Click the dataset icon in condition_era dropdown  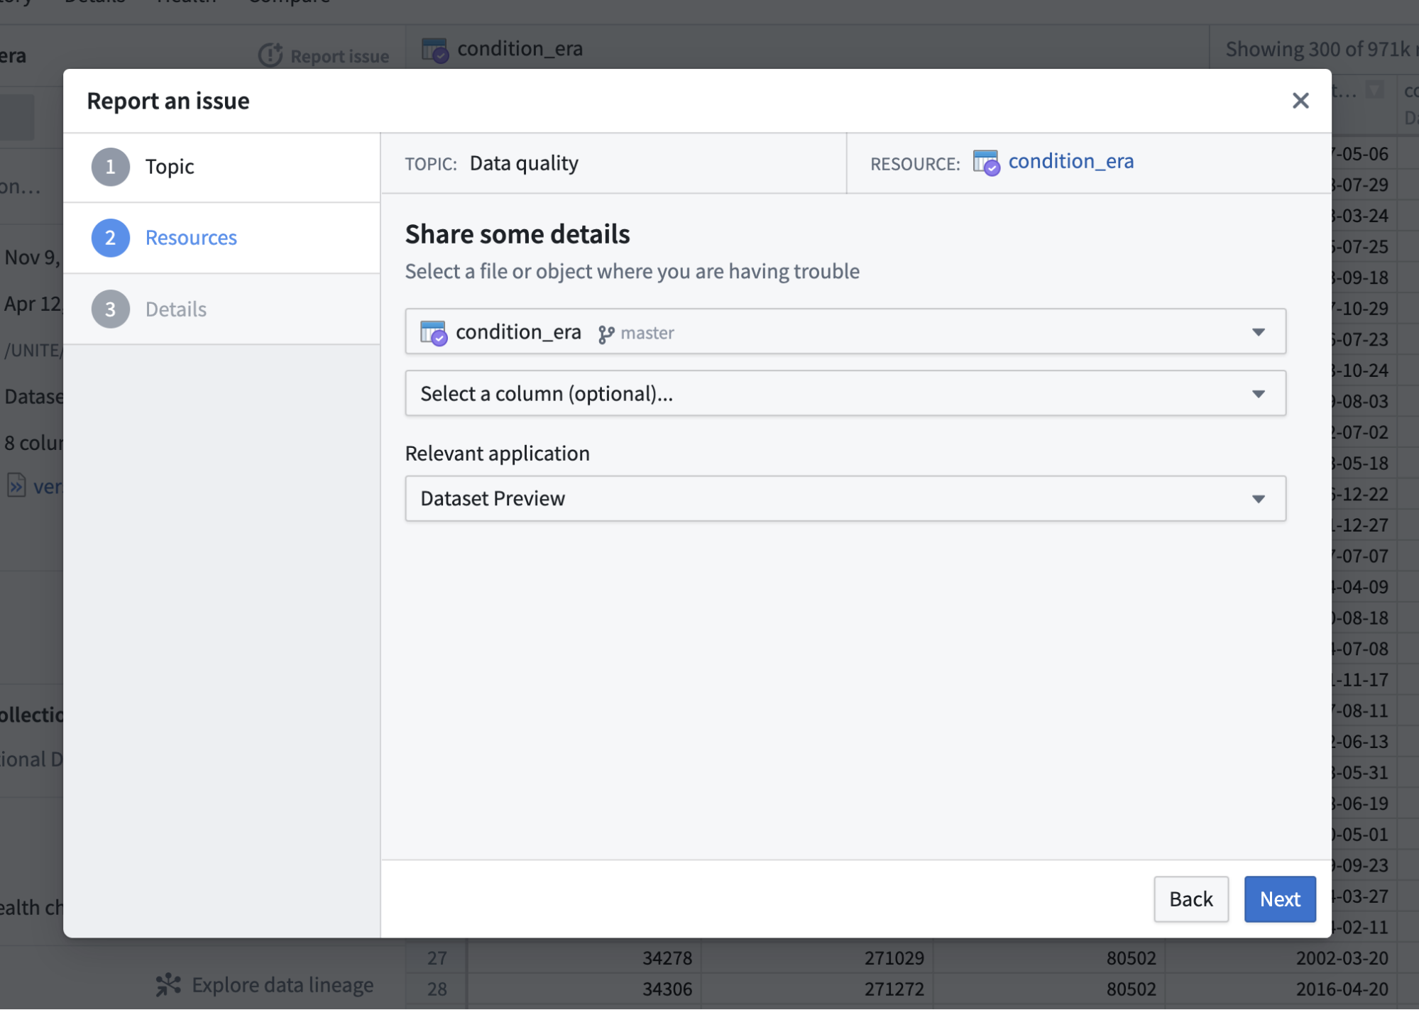pos(433,332)
